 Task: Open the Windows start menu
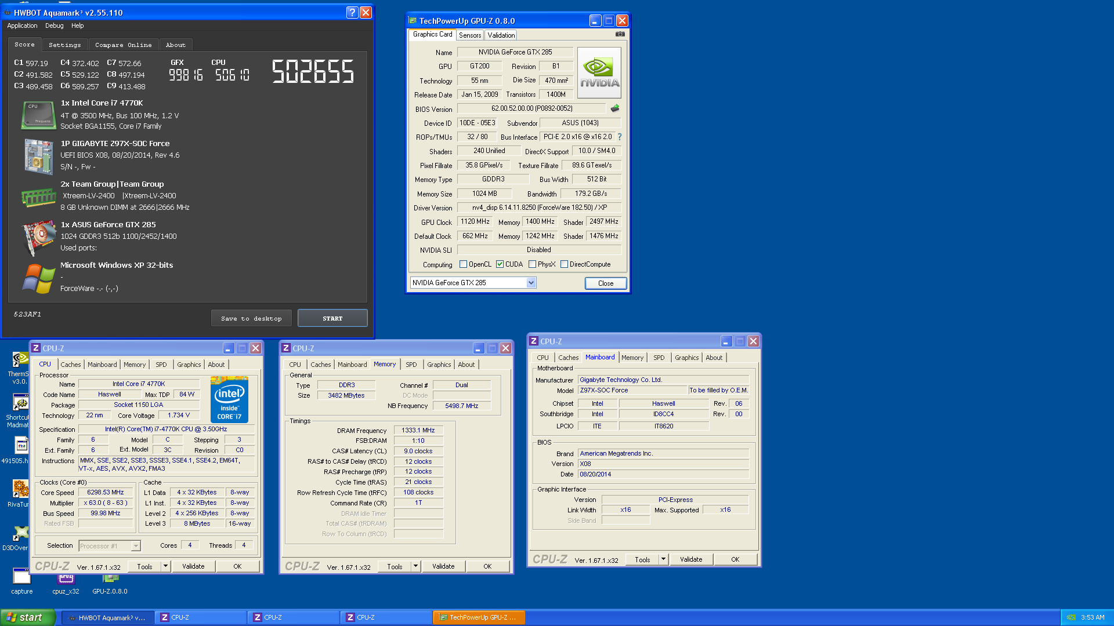(x=28, y=617)
